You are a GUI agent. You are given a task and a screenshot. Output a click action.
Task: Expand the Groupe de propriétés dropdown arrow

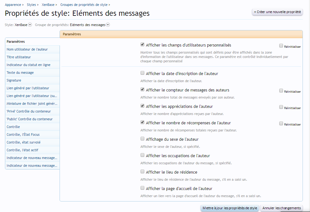[108, 25]
